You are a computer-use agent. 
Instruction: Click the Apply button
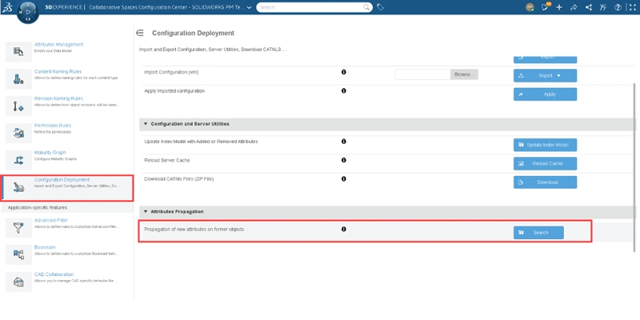click(x=545, y=94)
